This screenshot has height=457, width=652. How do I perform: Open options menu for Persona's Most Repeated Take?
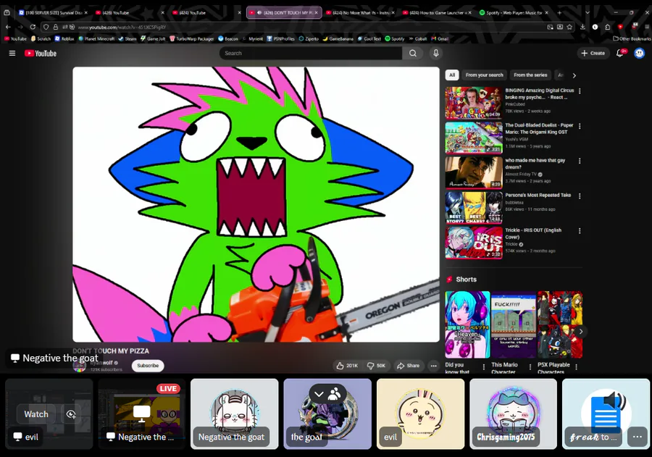click(x=580, y=196)
